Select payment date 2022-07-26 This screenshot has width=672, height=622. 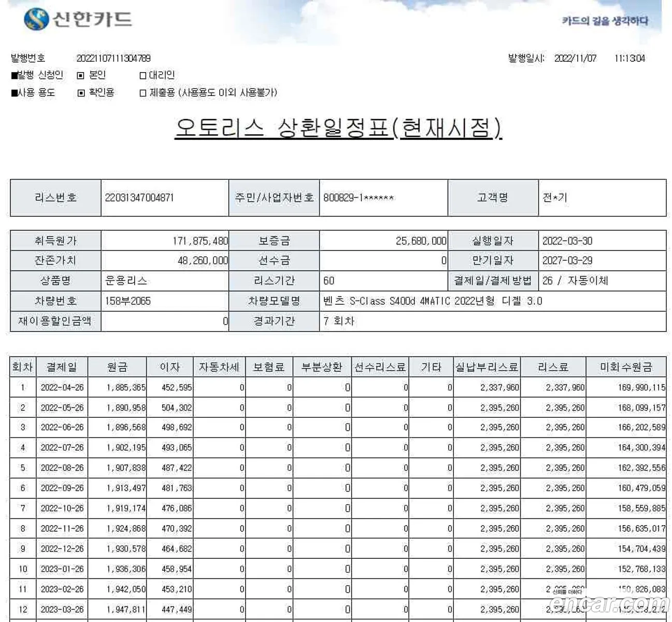click(62, 447)
